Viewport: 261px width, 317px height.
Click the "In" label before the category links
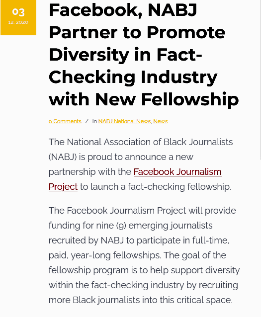pyautogui.click(x=94, y=121)
